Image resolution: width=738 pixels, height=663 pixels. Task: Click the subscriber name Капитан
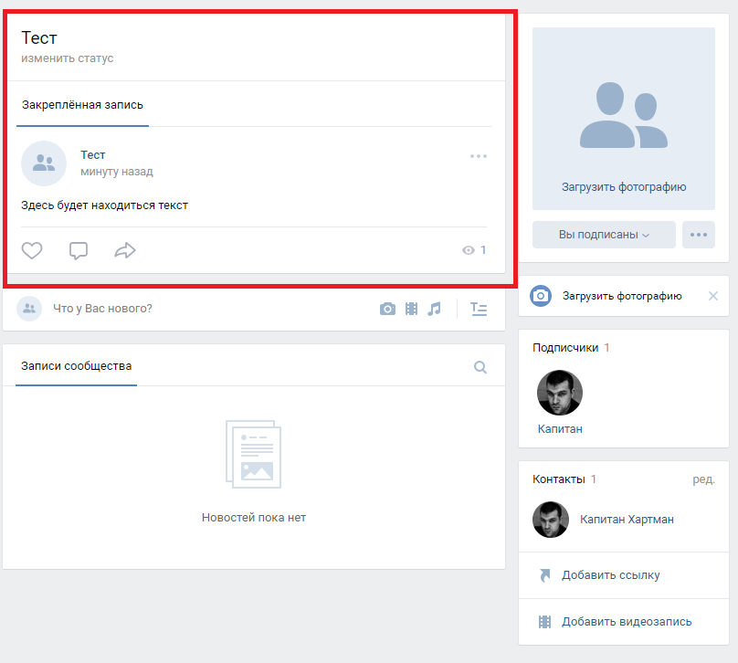[560, 429]
